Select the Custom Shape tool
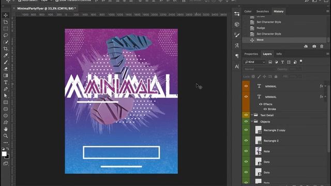Viewport: 331px width, 186px height. (6, 122)
